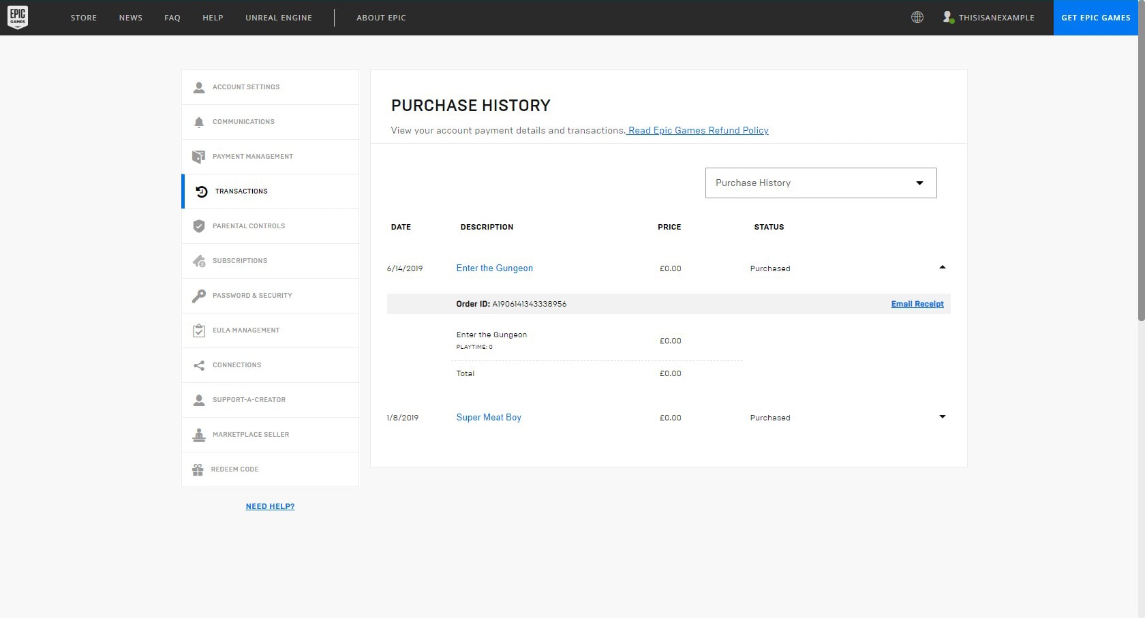Select Parental Controls in sidebar
Viewport: 1145px width, 618px height.
click(x=270, y=226)
